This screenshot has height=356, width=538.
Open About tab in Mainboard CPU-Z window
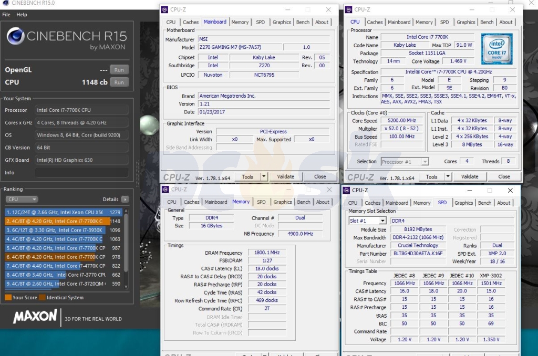(x=322, y=22)
